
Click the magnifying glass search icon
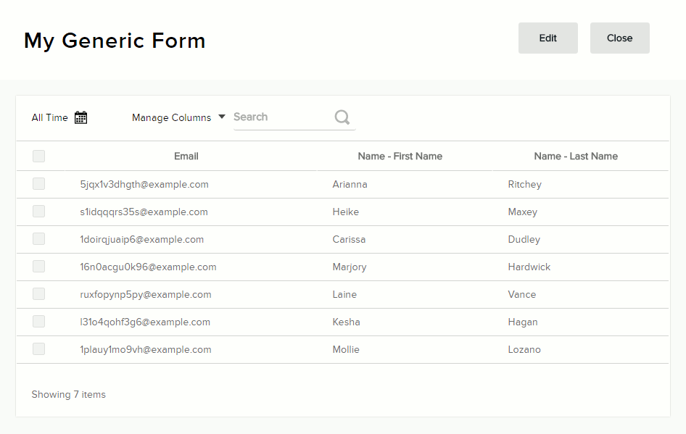click(x=342, y=117)
